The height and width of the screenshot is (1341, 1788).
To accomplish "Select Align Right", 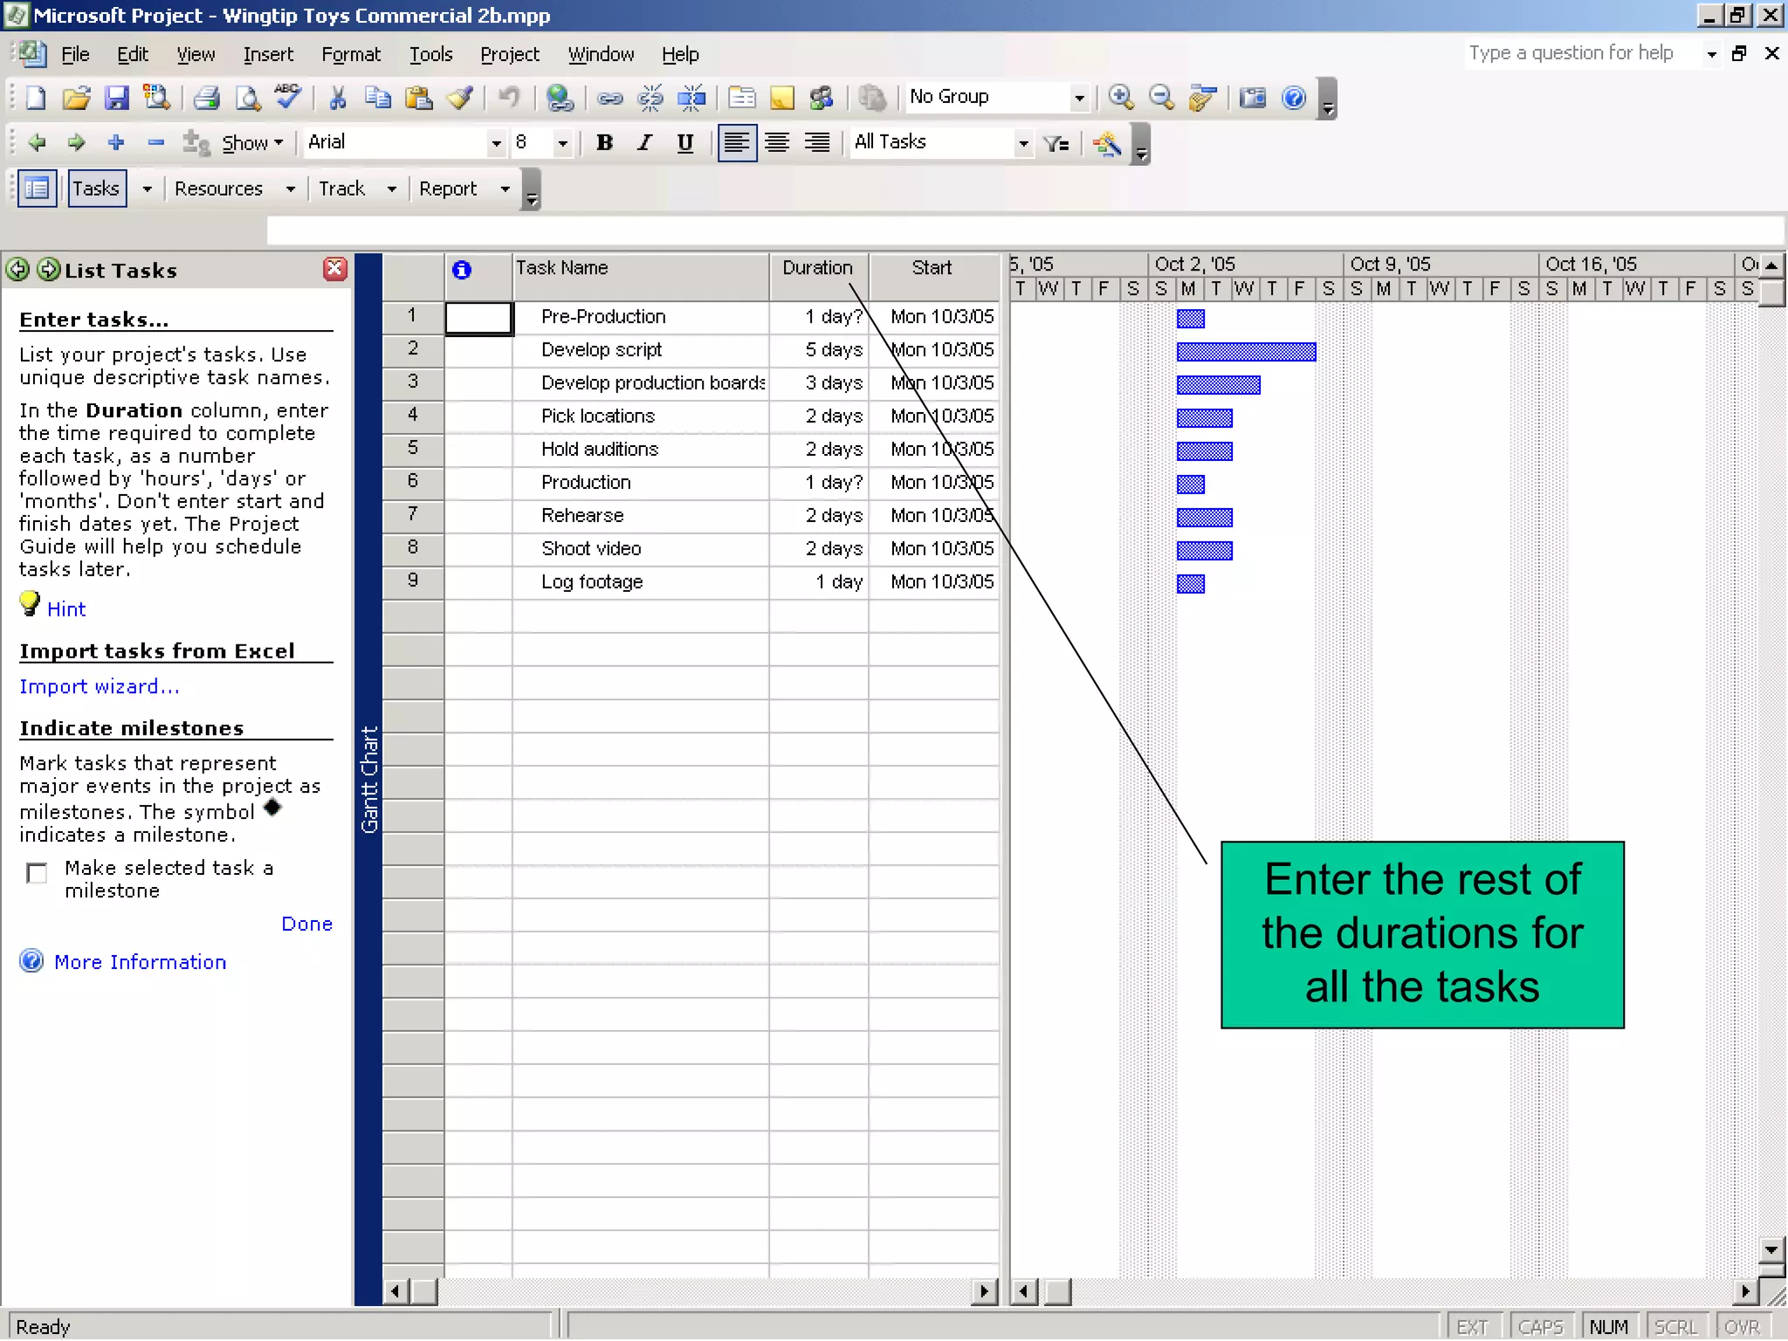I will [817, 142].
